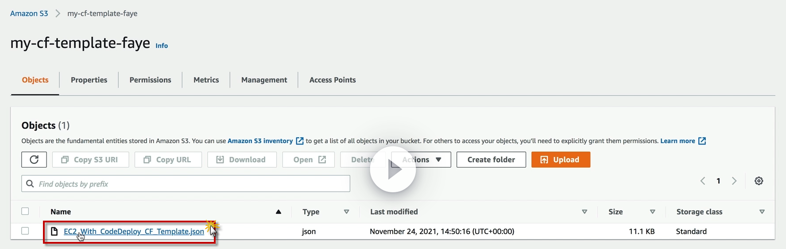Sort objects by Type column arrow

(x=346, y=212)
